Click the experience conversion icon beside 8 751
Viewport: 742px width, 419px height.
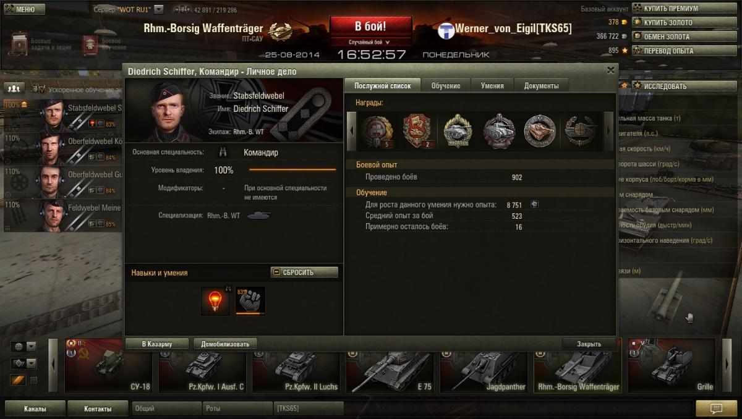pos(535,205)
